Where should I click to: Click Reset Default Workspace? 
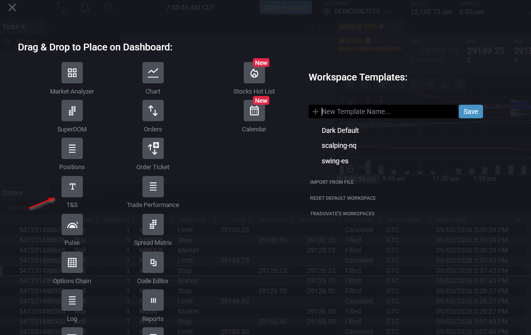[x=343, y=198]
